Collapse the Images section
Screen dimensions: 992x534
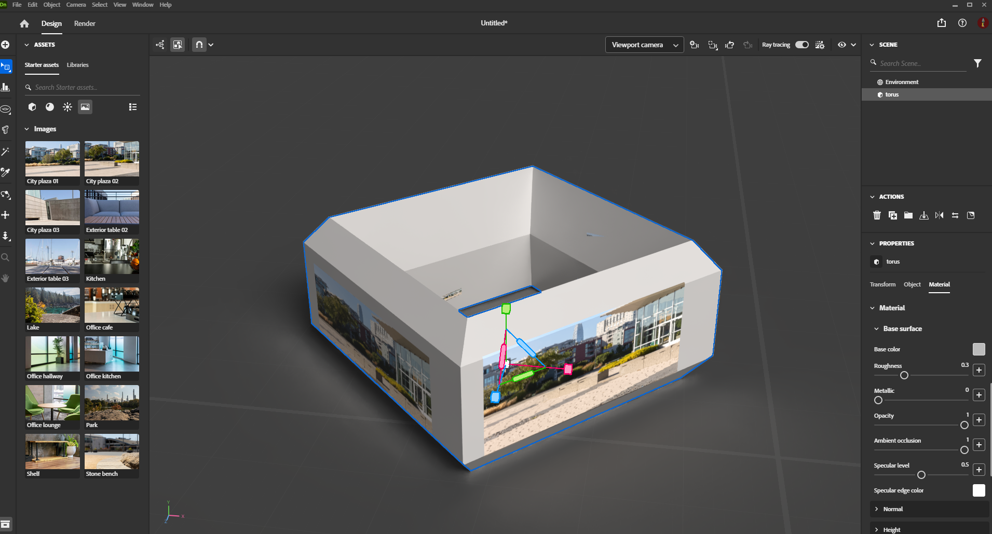27,129
